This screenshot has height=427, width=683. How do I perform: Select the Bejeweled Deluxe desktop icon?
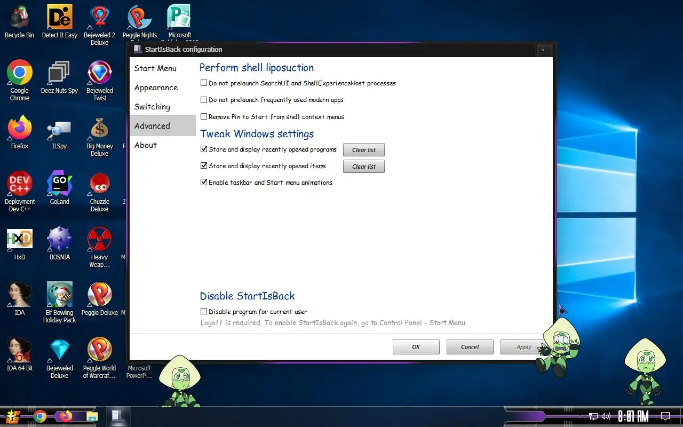(59, 358)
